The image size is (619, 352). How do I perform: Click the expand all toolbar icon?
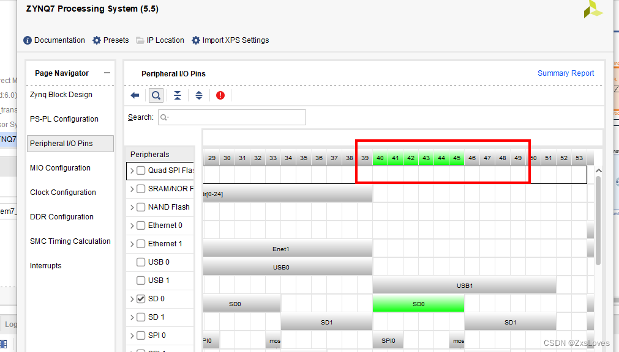199,95
